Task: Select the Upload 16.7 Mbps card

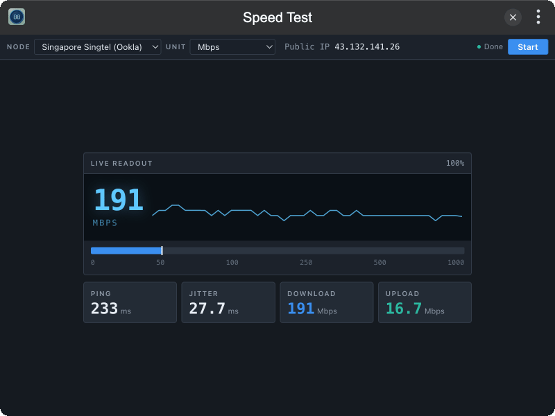Action: pos(425,302)
